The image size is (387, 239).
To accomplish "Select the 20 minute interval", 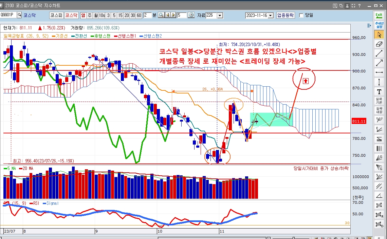I will (126, 15).
